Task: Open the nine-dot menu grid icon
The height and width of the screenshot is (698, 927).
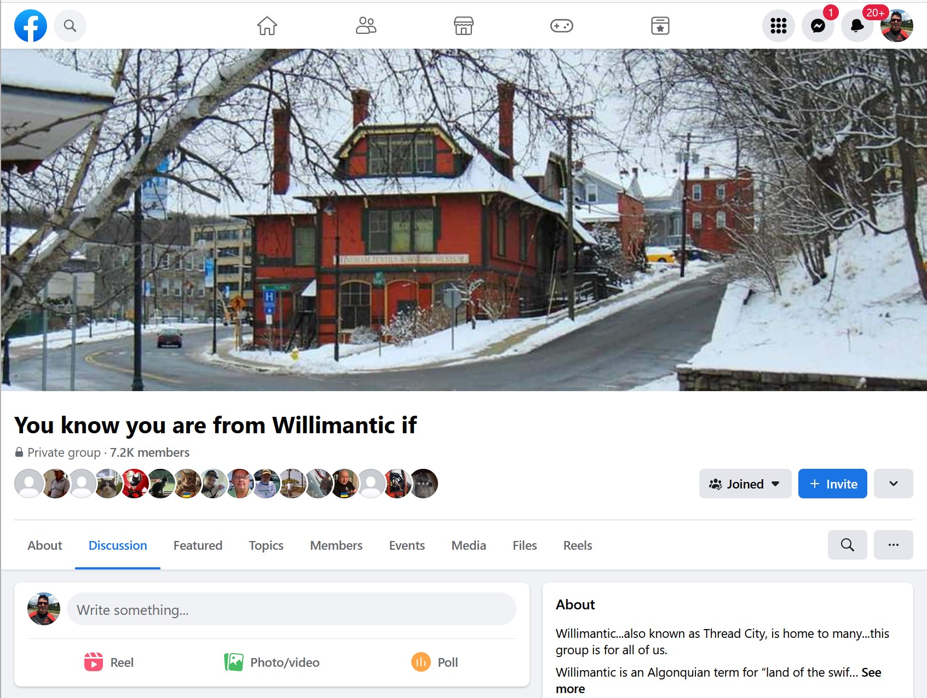Action: point(778,26)
